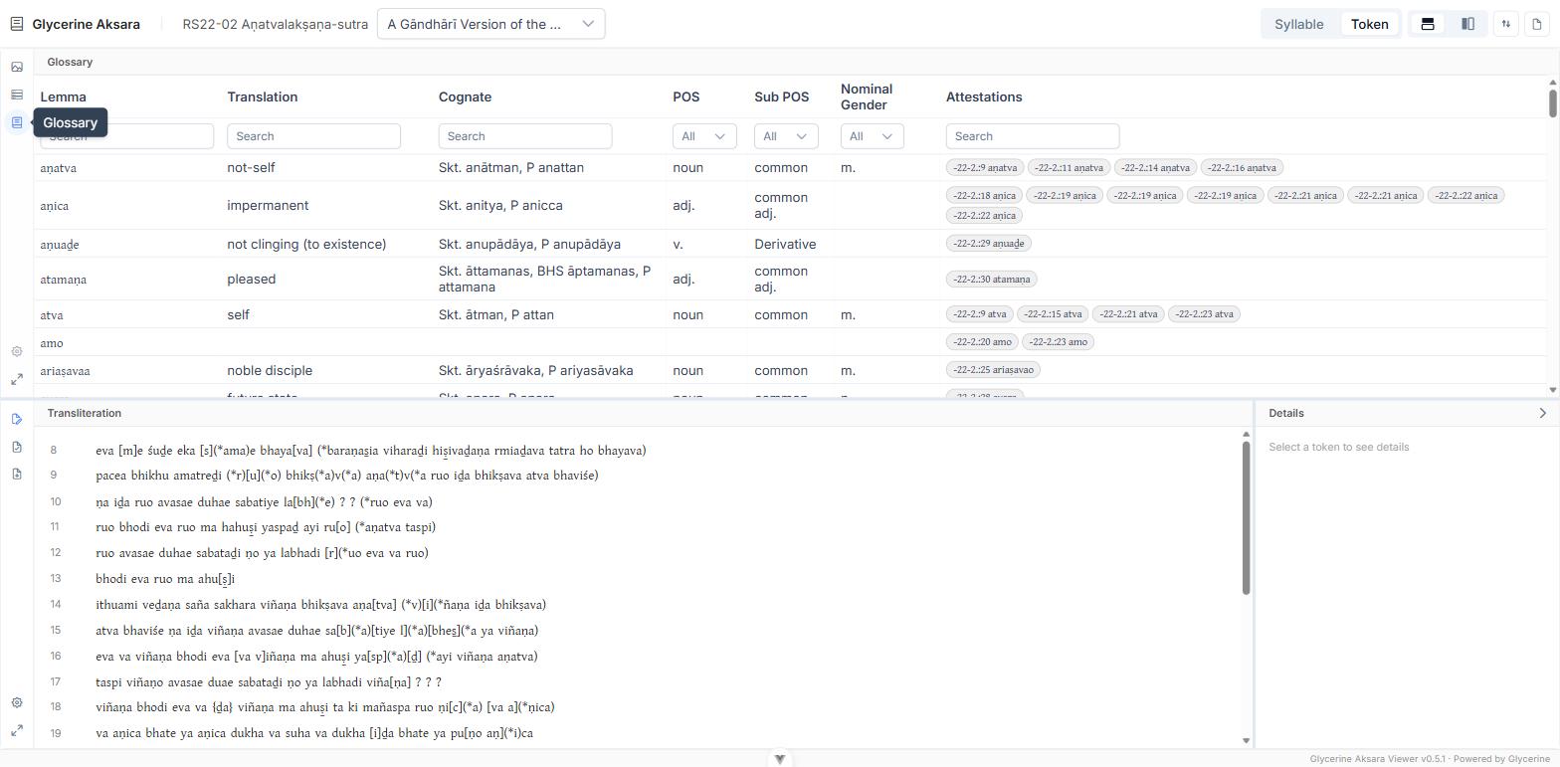This screenshot has width=1560, height=767.
Task: Select the transliteration edit document icon
Action: click(x=17, y=419)
